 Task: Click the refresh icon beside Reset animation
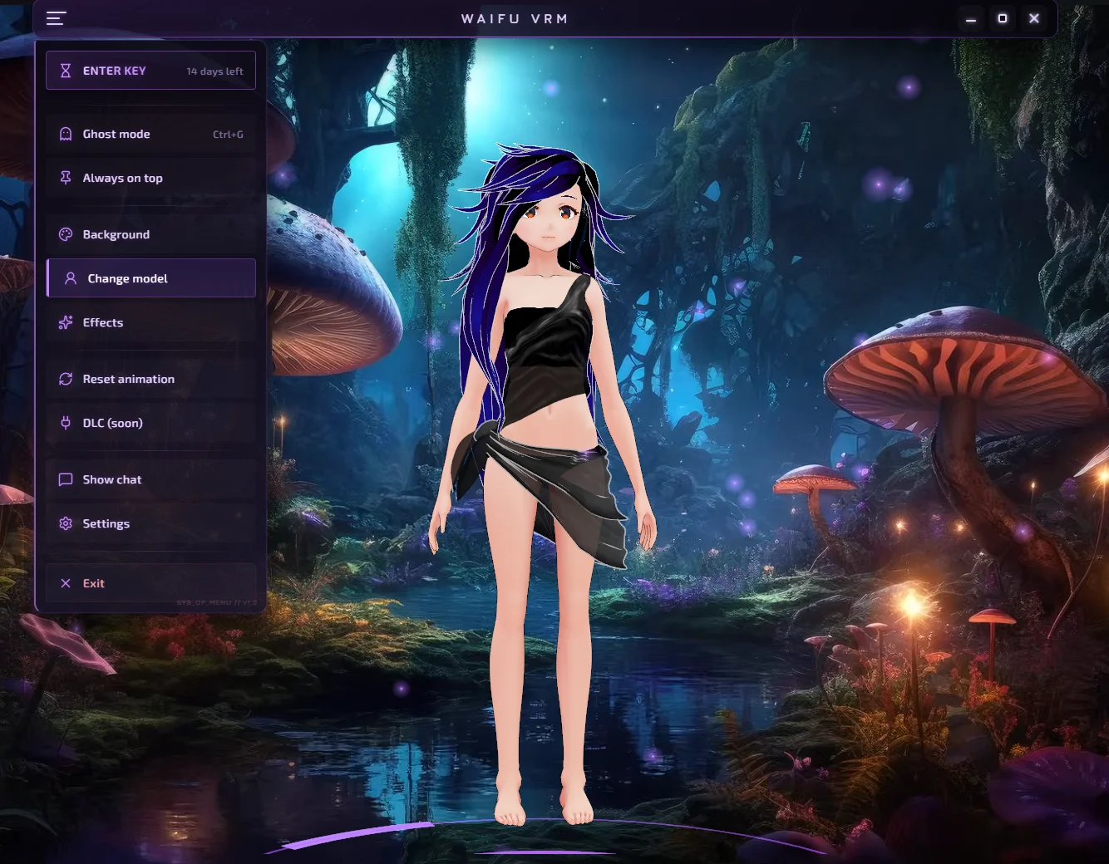(x=66, y=378)
